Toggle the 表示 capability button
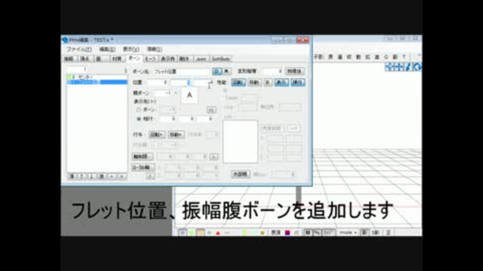The width and height of the screenshot is (483, 271). 281,82
